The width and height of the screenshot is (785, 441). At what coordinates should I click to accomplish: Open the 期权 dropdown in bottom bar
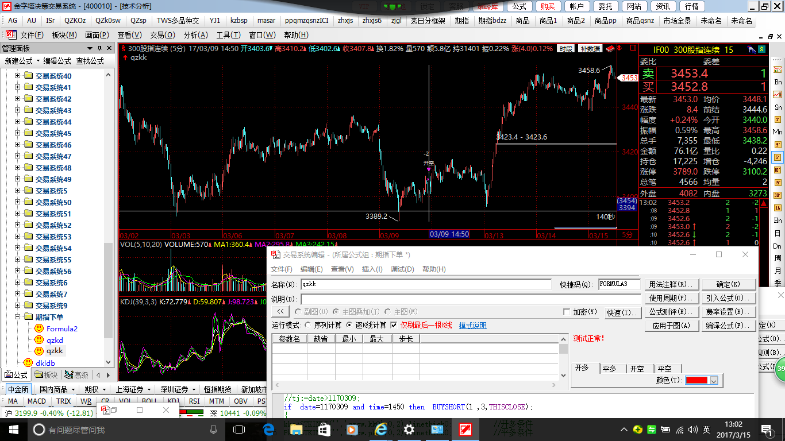pos(104,389)
